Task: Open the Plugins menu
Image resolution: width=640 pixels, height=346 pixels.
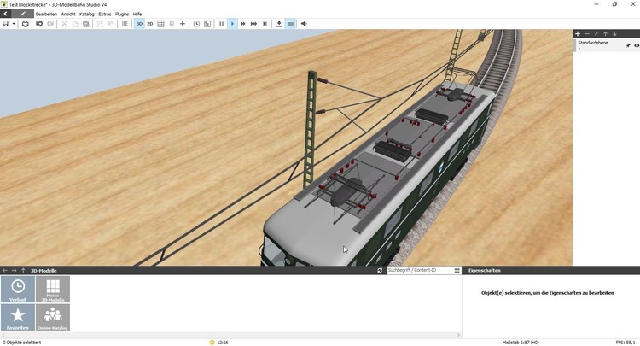Action: point(122,14)
